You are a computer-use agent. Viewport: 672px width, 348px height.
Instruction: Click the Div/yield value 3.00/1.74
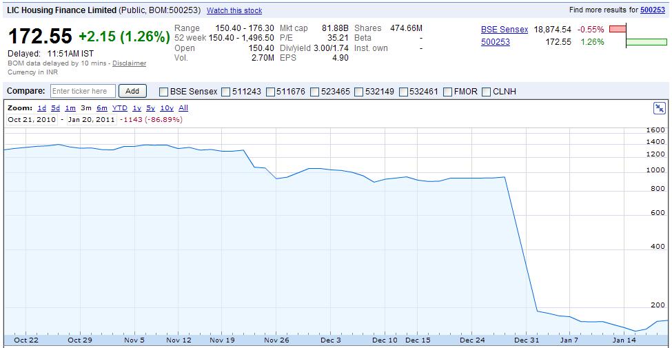pyautogui.click(x=331, y=48)
